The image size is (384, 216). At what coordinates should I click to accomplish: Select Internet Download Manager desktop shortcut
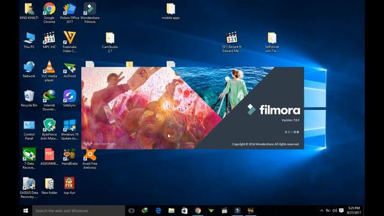coord(49,100)
